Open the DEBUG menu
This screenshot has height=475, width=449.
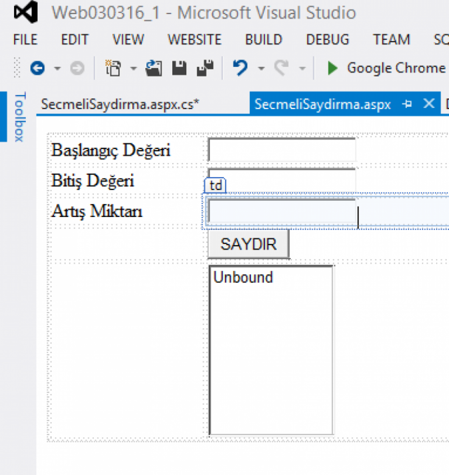pos(328,40)
